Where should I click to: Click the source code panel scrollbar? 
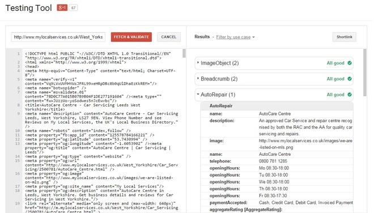point(184,53)
